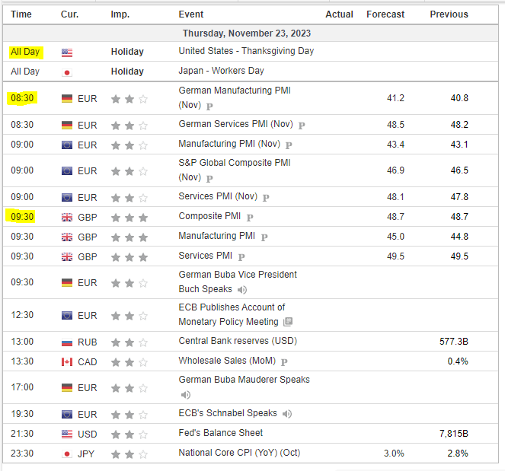Click the preliminary P icon on Wholesale Sales (MoM)
Image resolution: width=505 pixels, height=471 pixels.
284,362
